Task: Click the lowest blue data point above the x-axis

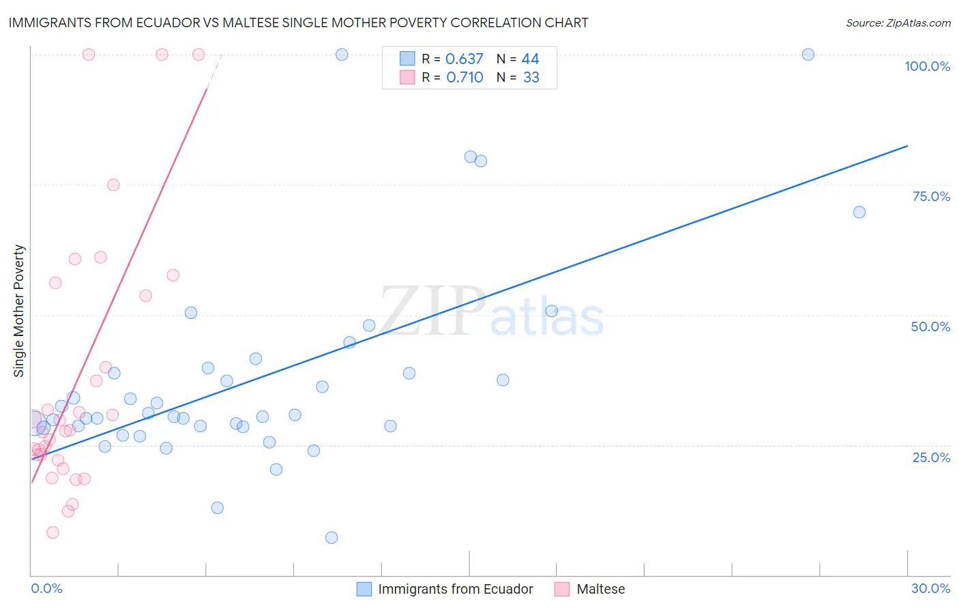Action: coord(331,538)
